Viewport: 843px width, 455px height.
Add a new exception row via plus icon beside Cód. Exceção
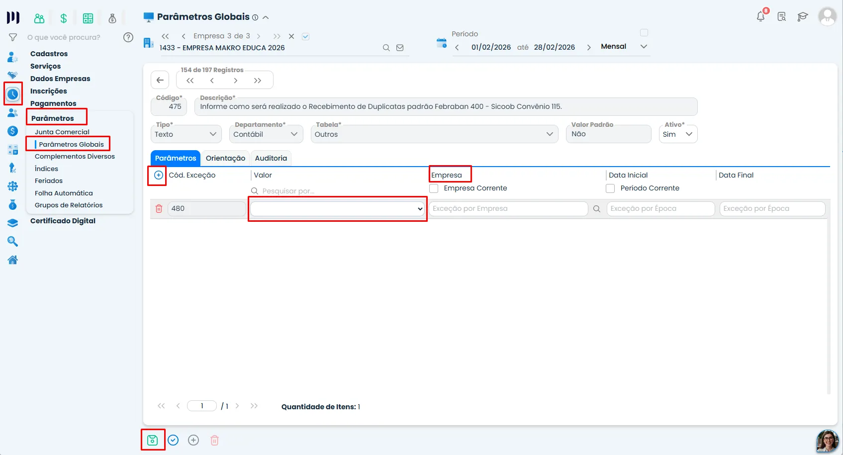point(158,175)
